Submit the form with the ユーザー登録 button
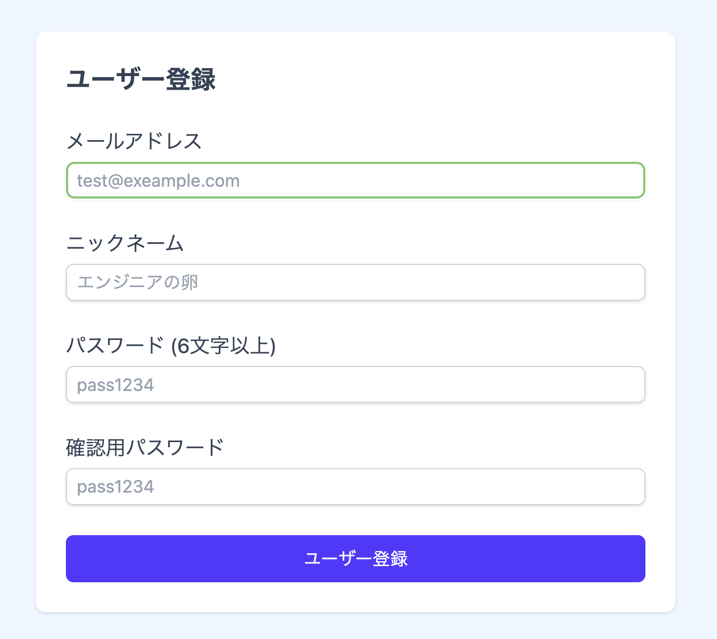The height and width of the screenshot is (639, 717). coord(355,558)
